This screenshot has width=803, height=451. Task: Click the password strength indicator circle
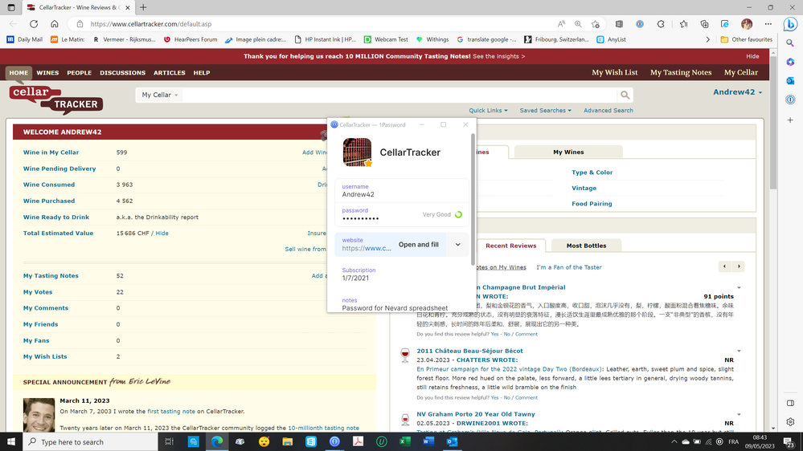[x=458, y=215]
